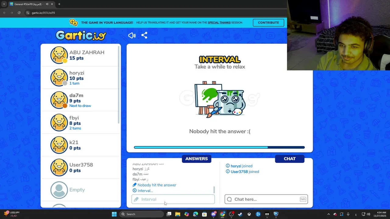Open the microphone tray icon

point(348,214)
